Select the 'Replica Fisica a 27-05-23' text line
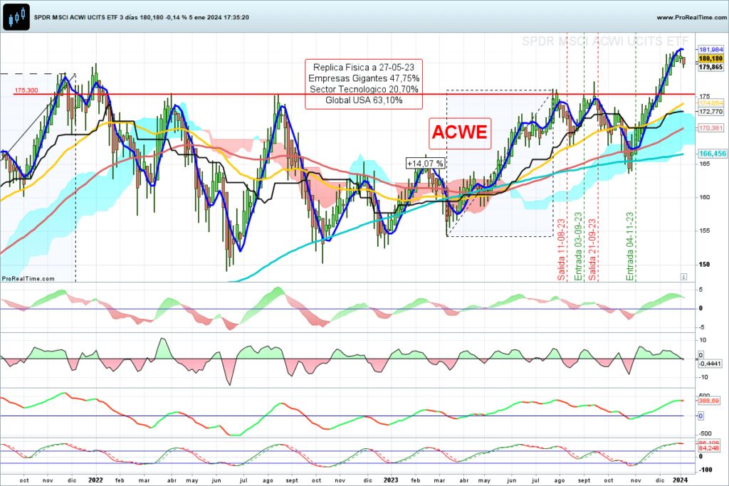The image size is (729, 486). [x=364, y=68]
